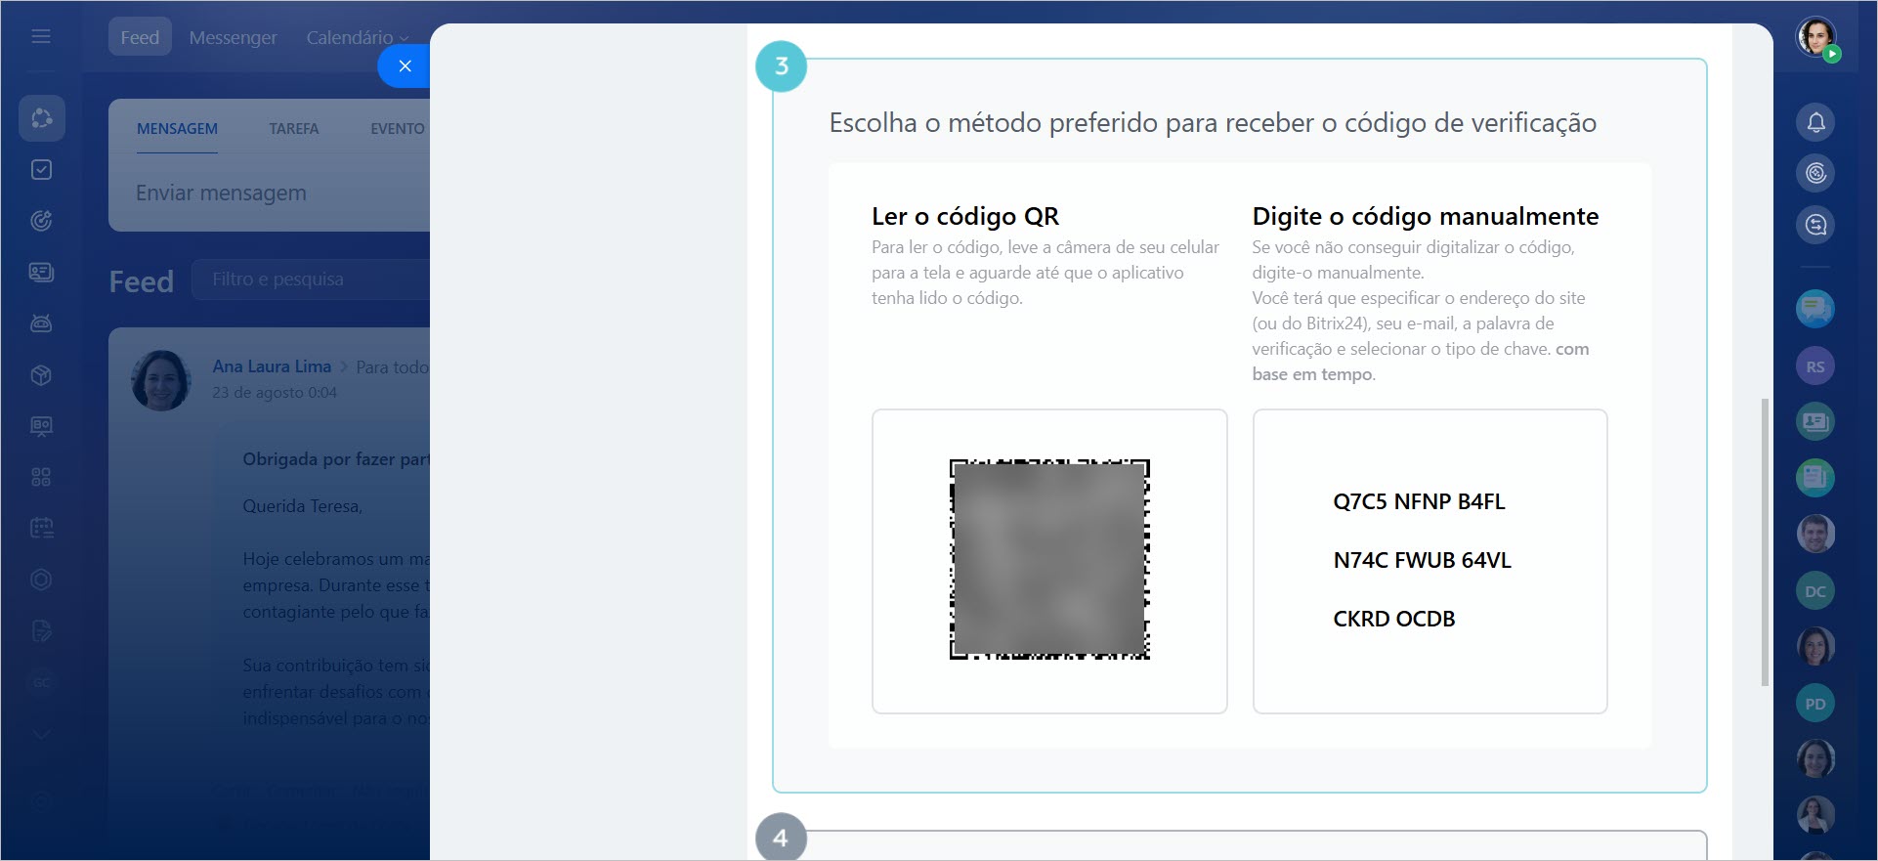The height and width of the screenshot is (861, 1878).
Task: Open the box inventory icon in sidebar
Action: click(41, 374)
